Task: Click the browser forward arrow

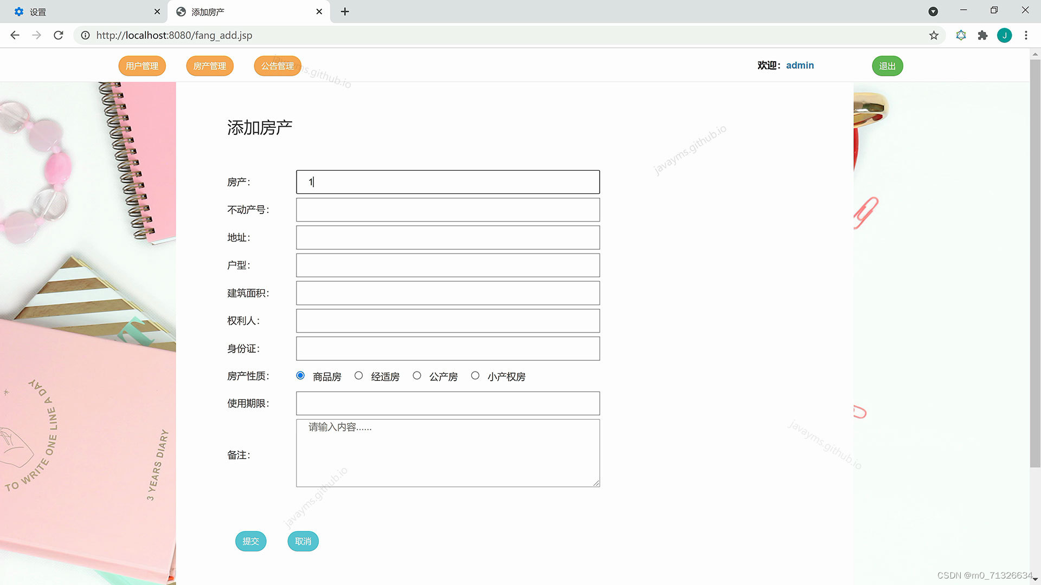Action: (x=36, y=35)
